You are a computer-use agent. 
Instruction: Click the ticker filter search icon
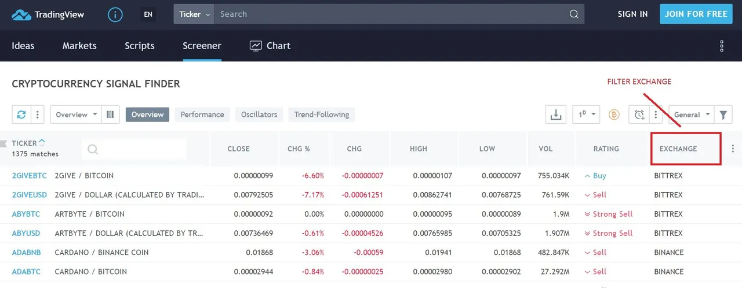[92, 150]
